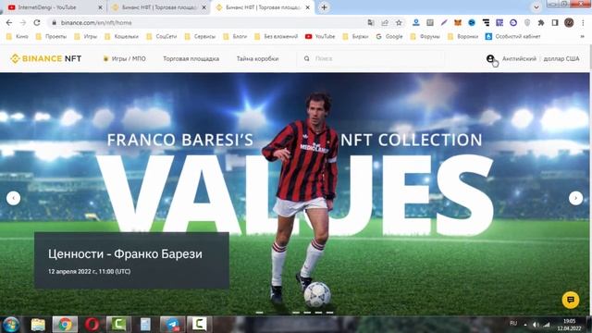This screenshot has width=592, height=333.
Task: Open the Английский language selector
Action: click(x=519, y=58)
